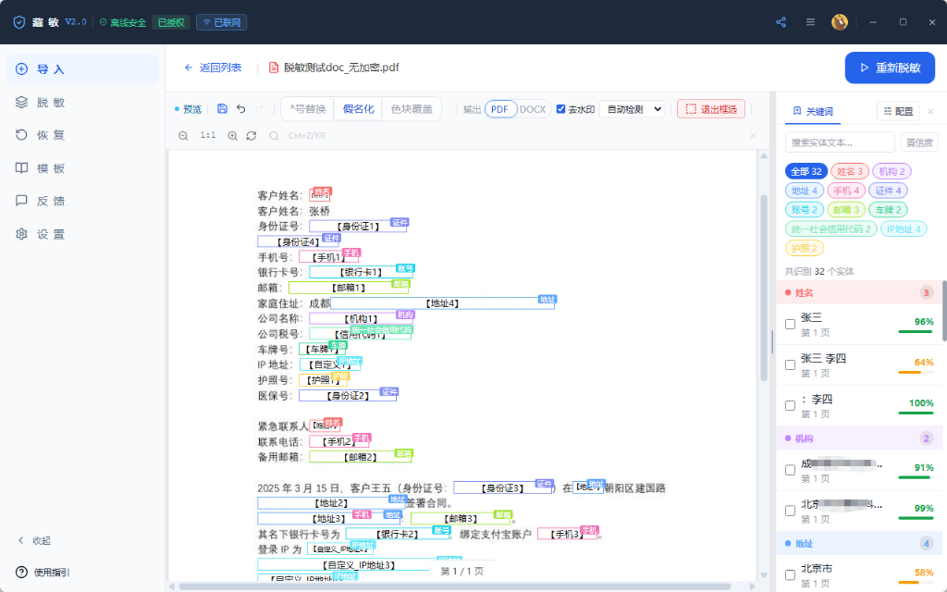Click the 返回列表 link
Image resolution: width=947 pixels, height=592 pixels.
213,68
